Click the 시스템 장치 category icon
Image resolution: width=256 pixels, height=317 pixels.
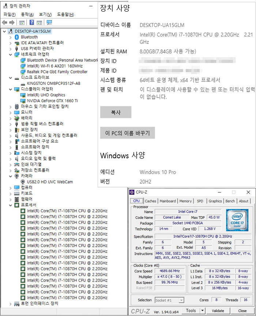[x=16, y=153]
